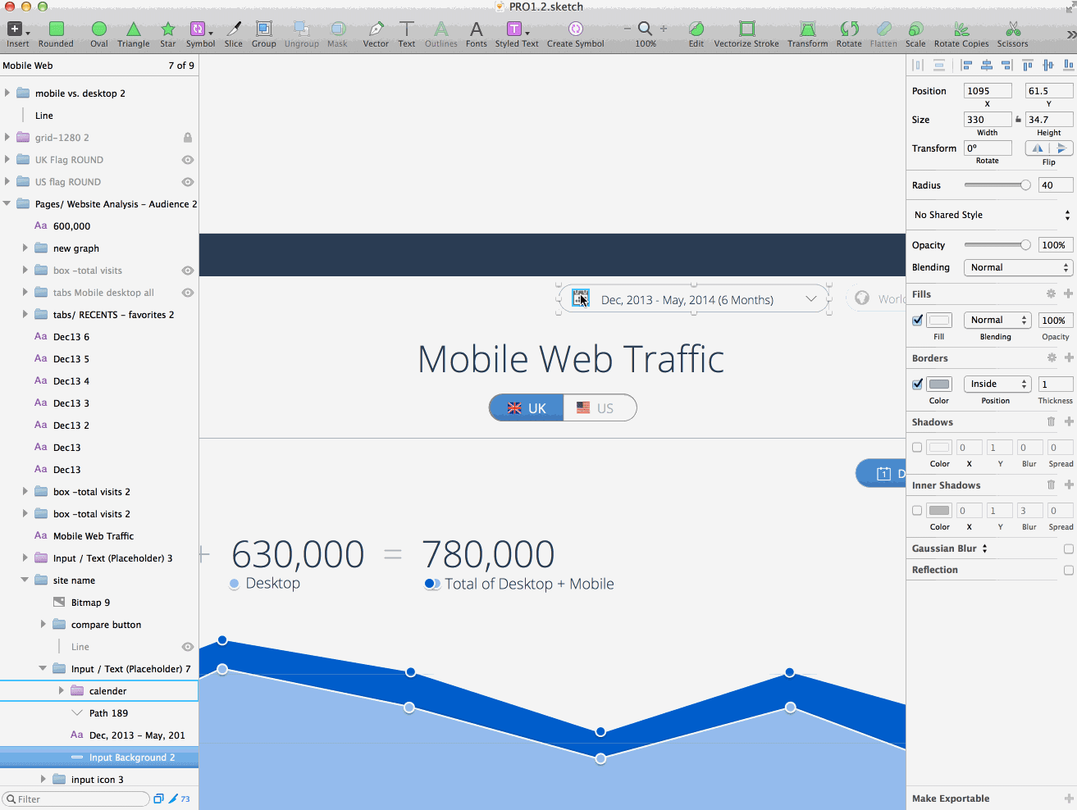Click the Slice tool
The image size is (1077, 810).
234,34
